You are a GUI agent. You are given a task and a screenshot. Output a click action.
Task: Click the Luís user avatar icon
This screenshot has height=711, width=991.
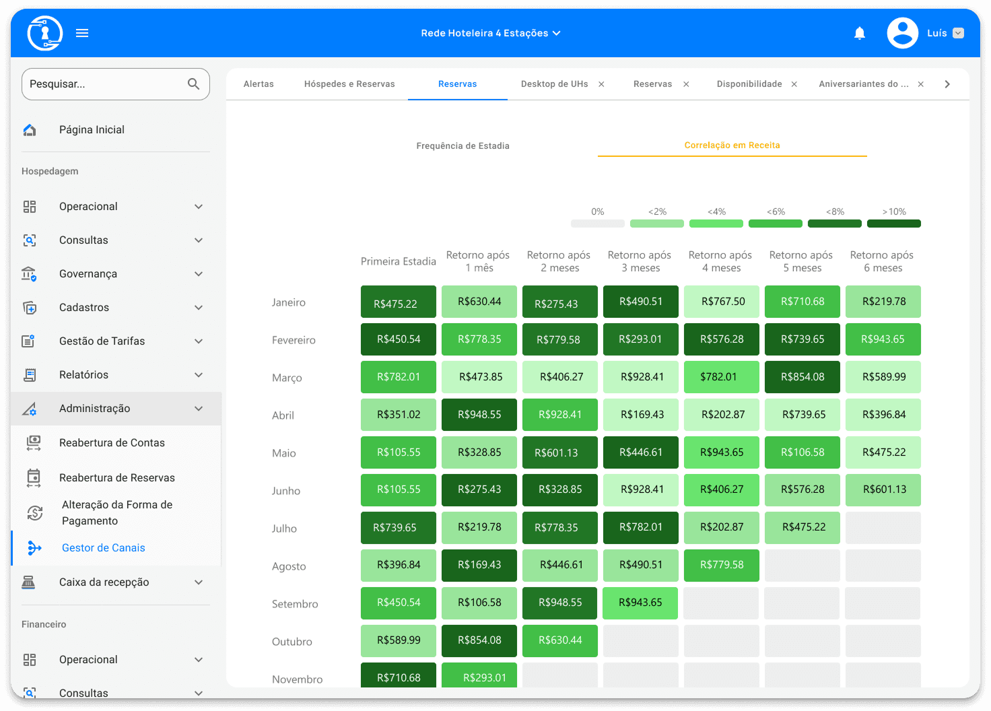pos(902,33)
